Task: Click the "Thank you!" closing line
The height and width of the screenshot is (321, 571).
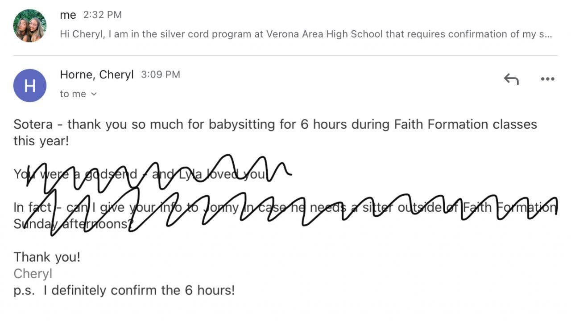Action: pyautogui.click(x=47, y=257)
